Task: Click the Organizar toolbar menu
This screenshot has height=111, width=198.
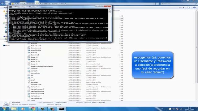Action: point(5,7)
